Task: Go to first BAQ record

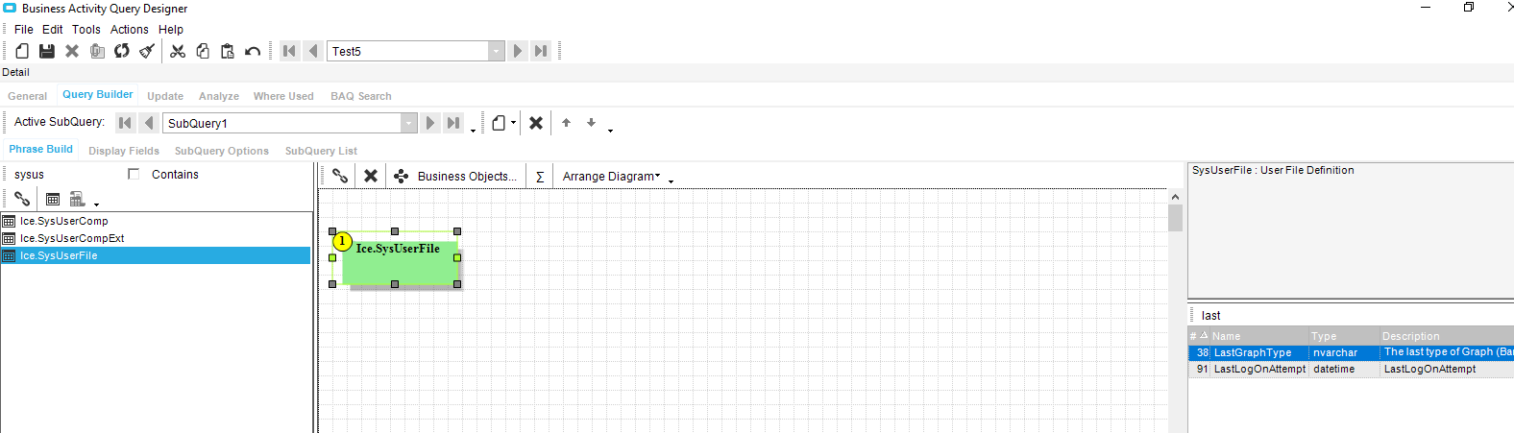Action: pyautogui.click(x=289, y=51)
